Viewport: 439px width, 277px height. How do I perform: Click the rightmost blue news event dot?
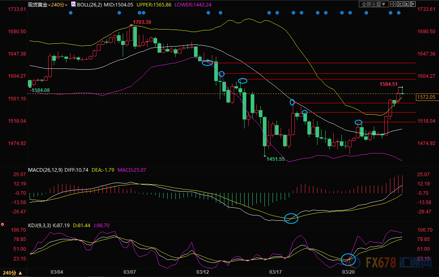(x=399, y=13)
